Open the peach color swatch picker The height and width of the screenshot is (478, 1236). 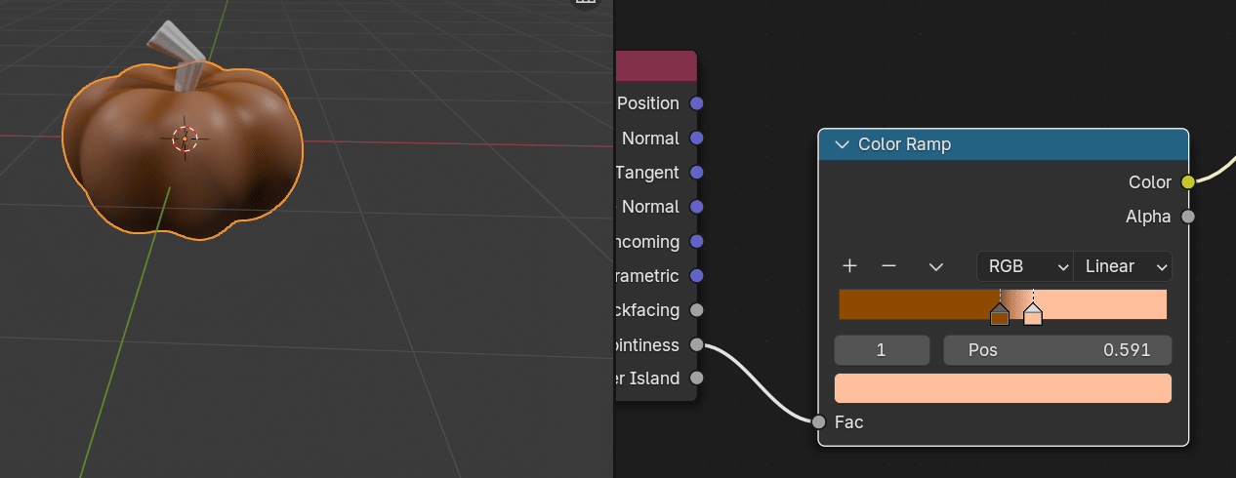(x=1003, y=388)
